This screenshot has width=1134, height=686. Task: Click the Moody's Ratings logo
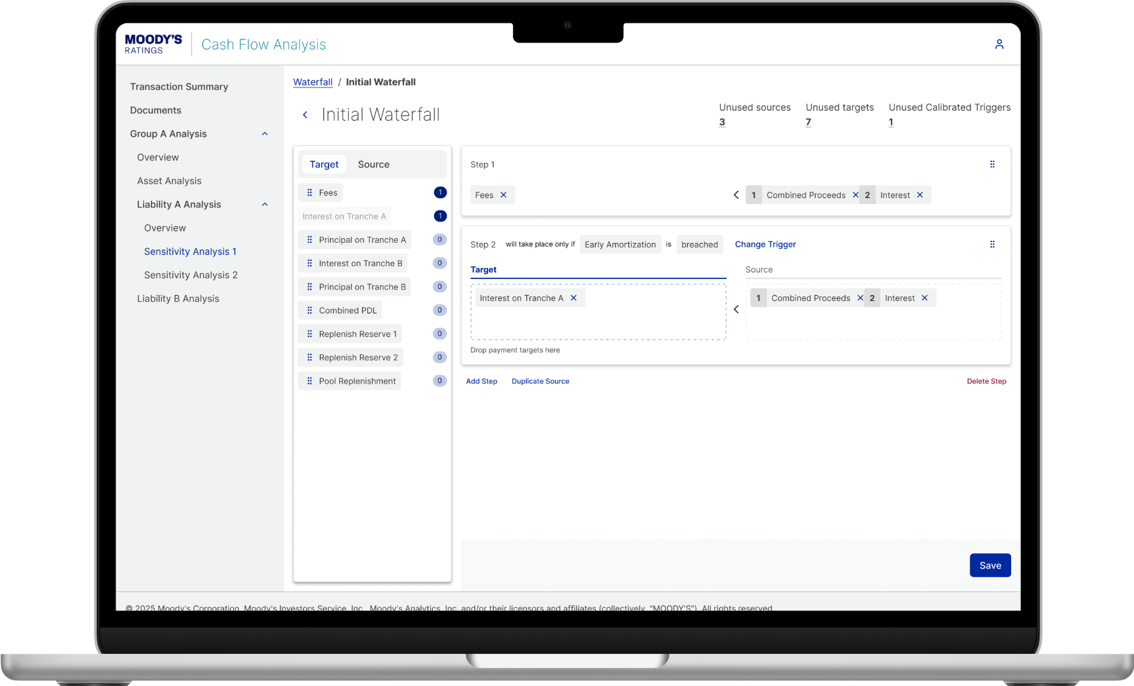click(153, 44)
